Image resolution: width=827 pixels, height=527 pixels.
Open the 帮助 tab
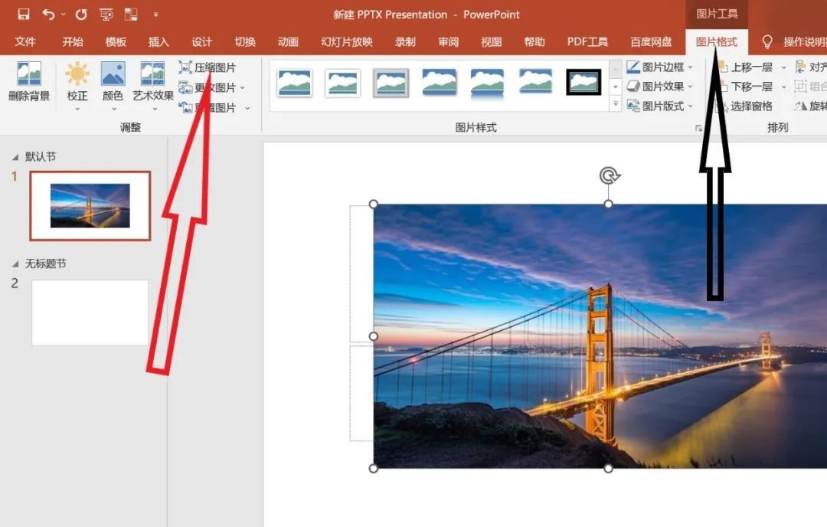point(534,41)
